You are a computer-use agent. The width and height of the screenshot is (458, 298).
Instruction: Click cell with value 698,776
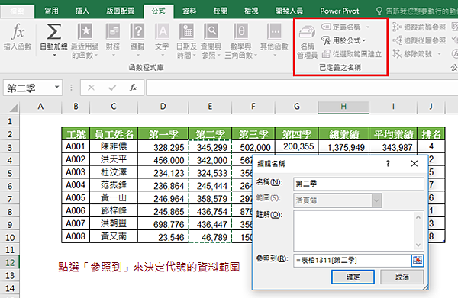tap(163, 224)
